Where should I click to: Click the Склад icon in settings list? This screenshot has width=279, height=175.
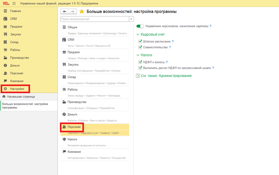point(64,77)
